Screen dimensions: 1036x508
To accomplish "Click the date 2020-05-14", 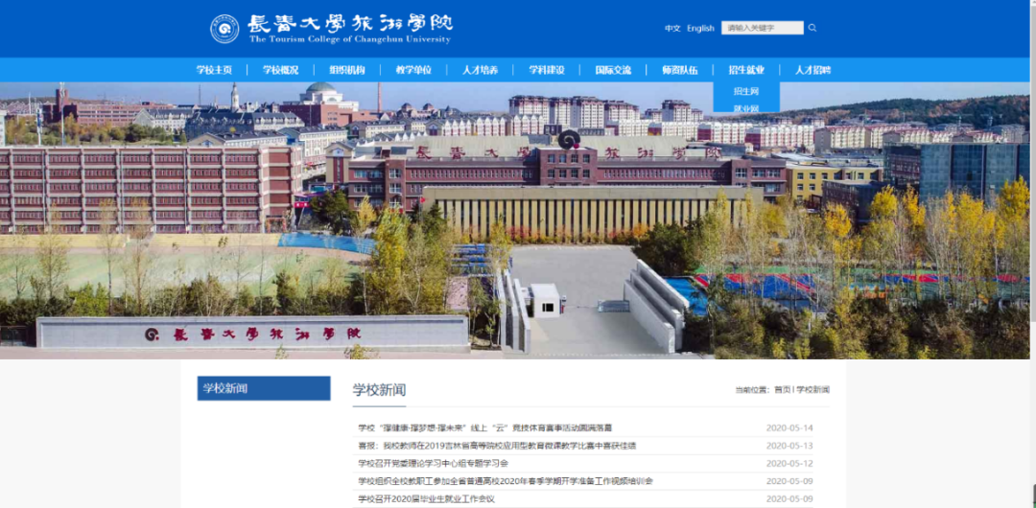I will point(789,428).
